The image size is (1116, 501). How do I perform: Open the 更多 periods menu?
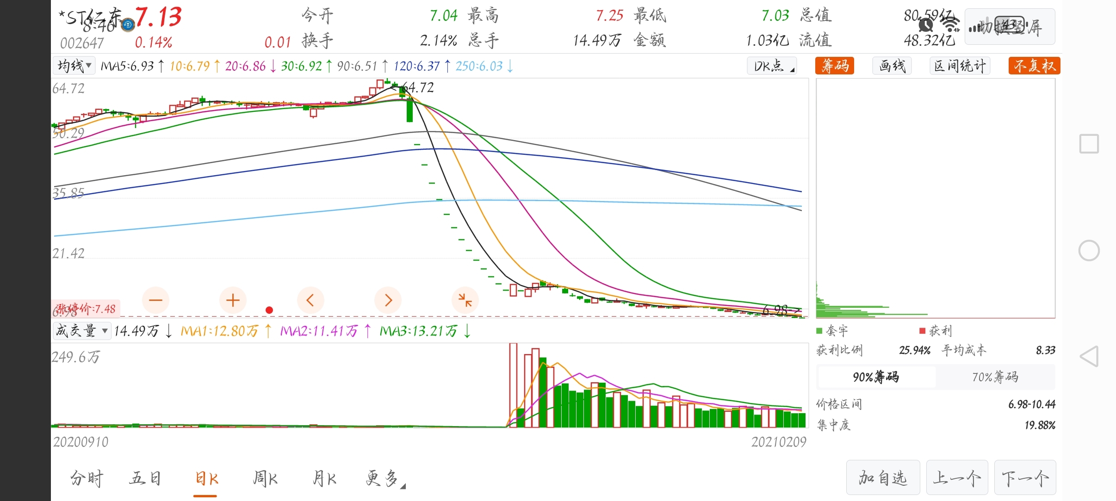point(384,478)
